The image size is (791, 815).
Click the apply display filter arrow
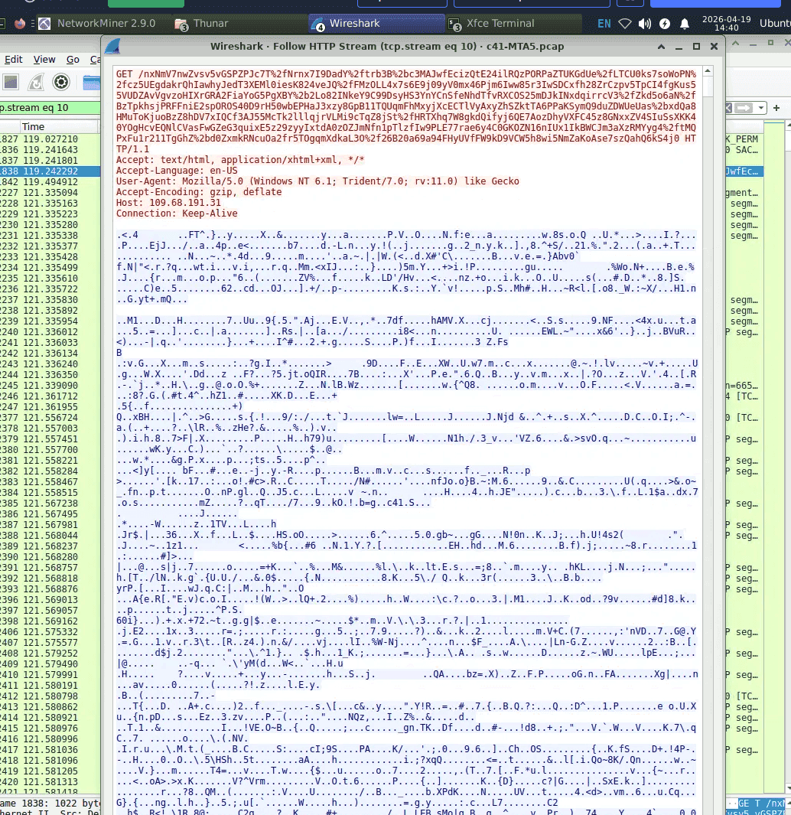[x=744, y=108]
